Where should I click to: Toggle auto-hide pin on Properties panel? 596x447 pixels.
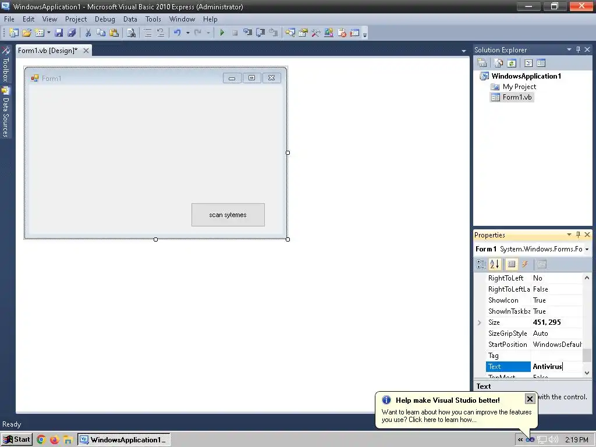578,235
